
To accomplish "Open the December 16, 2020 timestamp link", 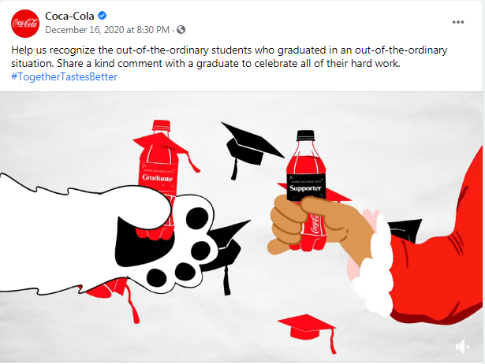I will pyautogui.click(x=107, y=30).
